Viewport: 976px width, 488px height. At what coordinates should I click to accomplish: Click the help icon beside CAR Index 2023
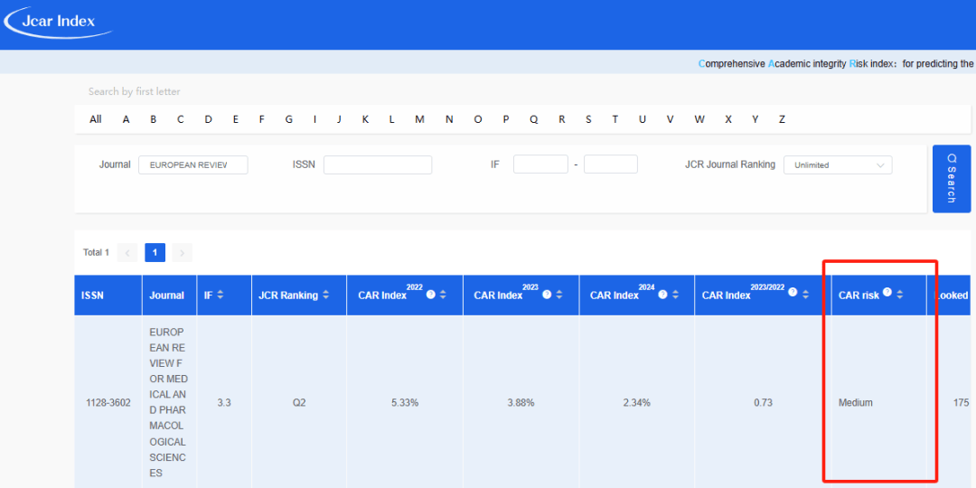click(547, 295)
